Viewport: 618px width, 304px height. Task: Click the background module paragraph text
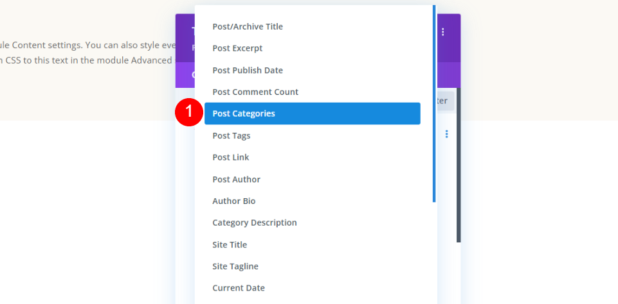(87, 53)
